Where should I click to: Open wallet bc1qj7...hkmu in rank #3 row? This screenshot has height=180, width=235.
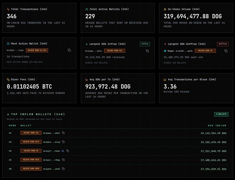tap(52, 151)
